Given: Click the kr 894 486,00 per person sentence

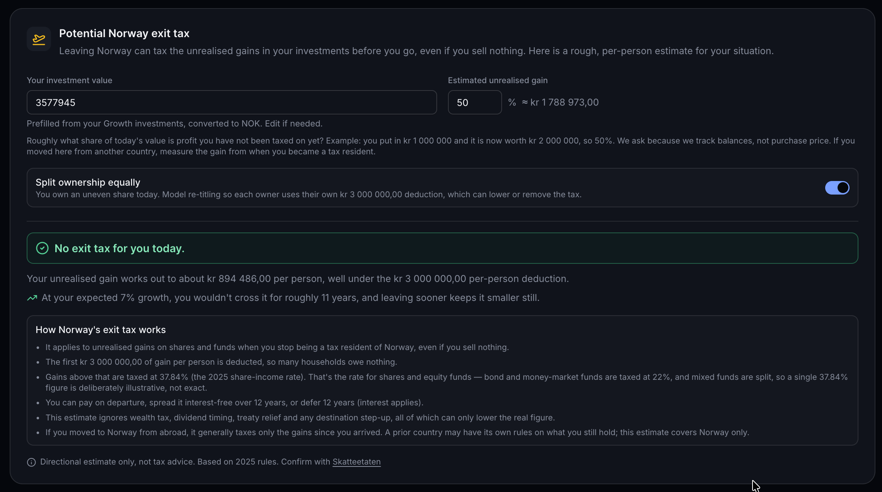Looking at the screenshot, I should (x=298, y=279).
